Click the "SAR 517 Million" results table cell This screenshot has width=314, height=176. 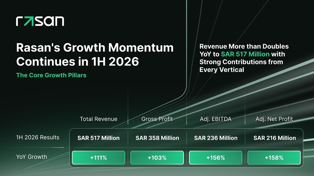point(99,138)
